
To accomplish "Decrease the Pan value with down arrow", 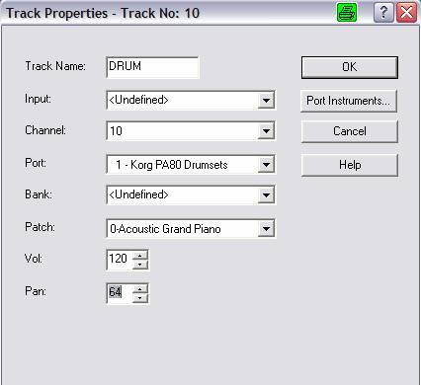I will (140, 298).
